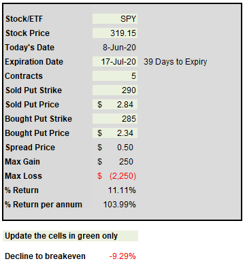Click the Expiration Date cell 17-Jul-20

coord(115,62)
